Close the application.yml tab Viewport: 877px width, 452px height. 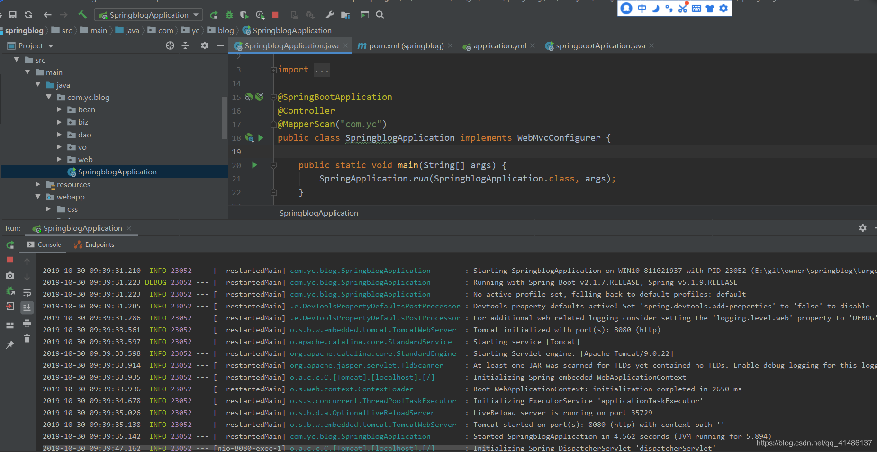533,45
